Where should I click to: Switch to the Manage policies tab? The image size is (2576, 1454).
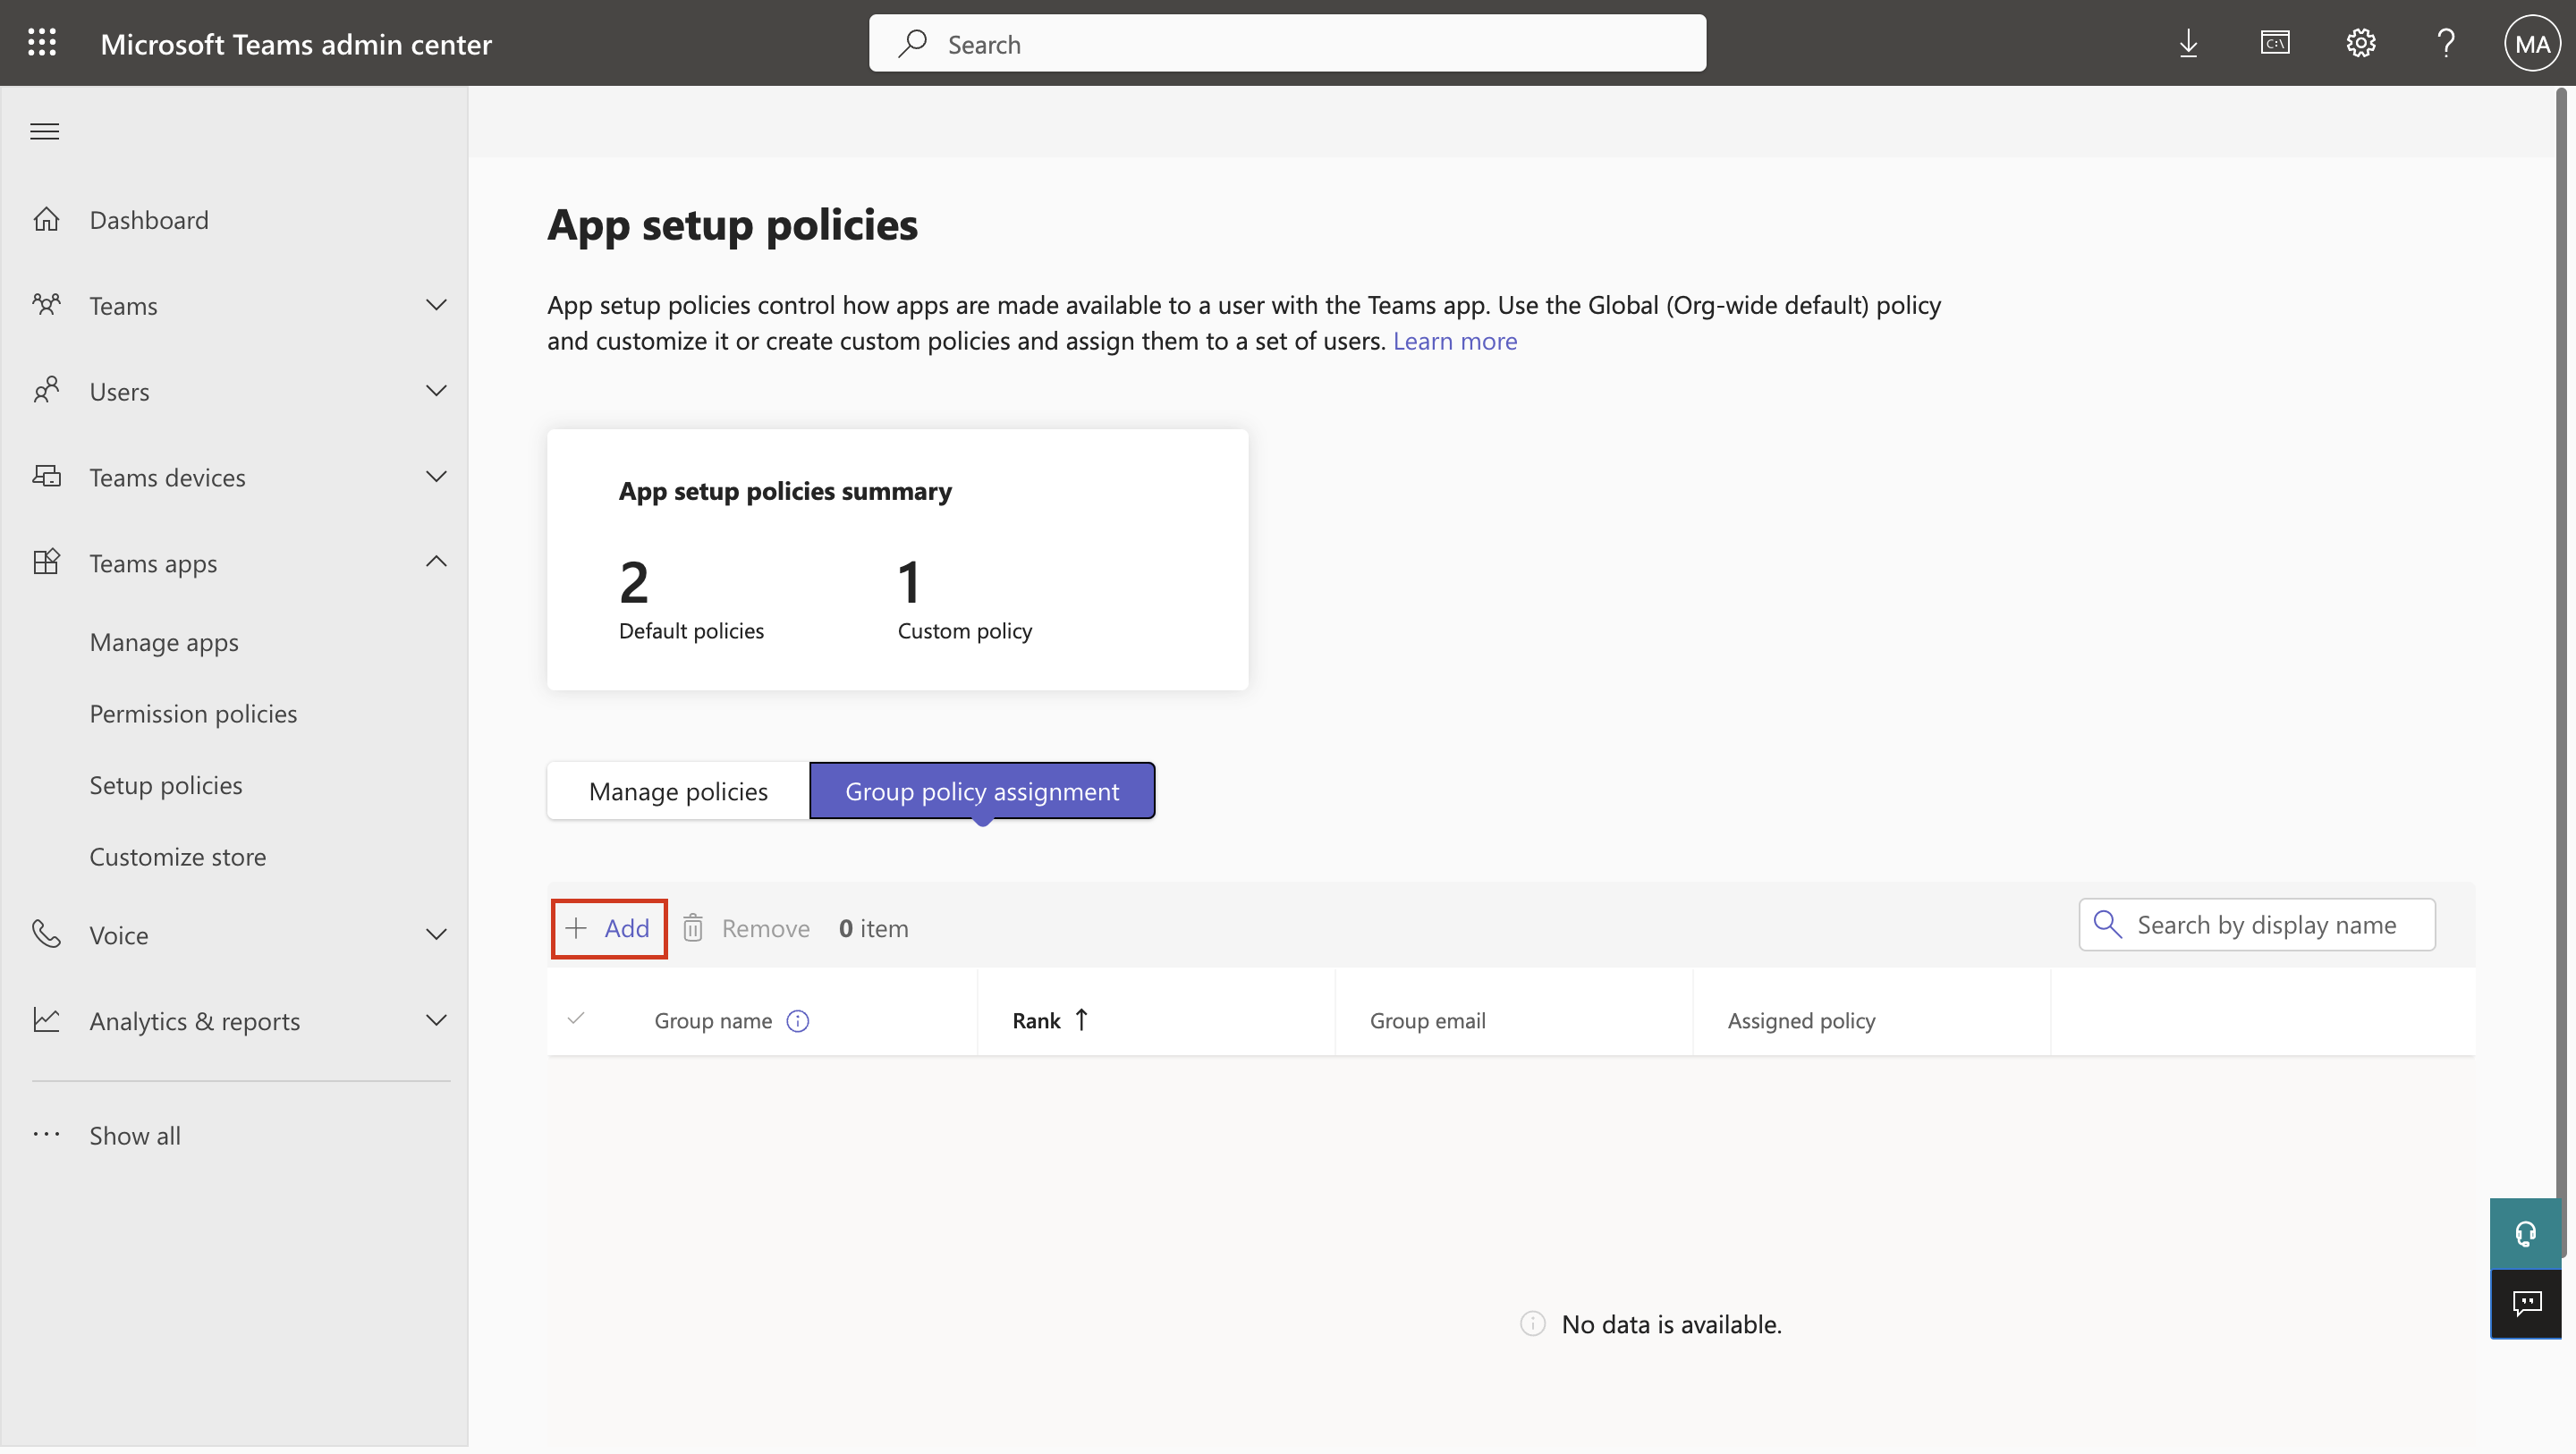pyautogui.click(x=677, y=790)
